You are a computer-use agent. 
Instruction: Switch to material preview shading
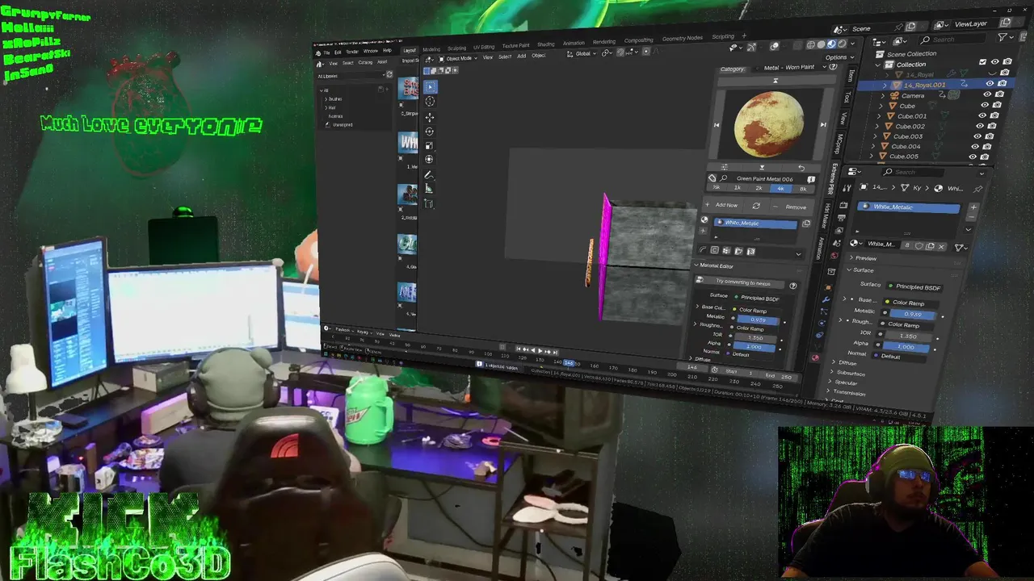click(831, 44)
